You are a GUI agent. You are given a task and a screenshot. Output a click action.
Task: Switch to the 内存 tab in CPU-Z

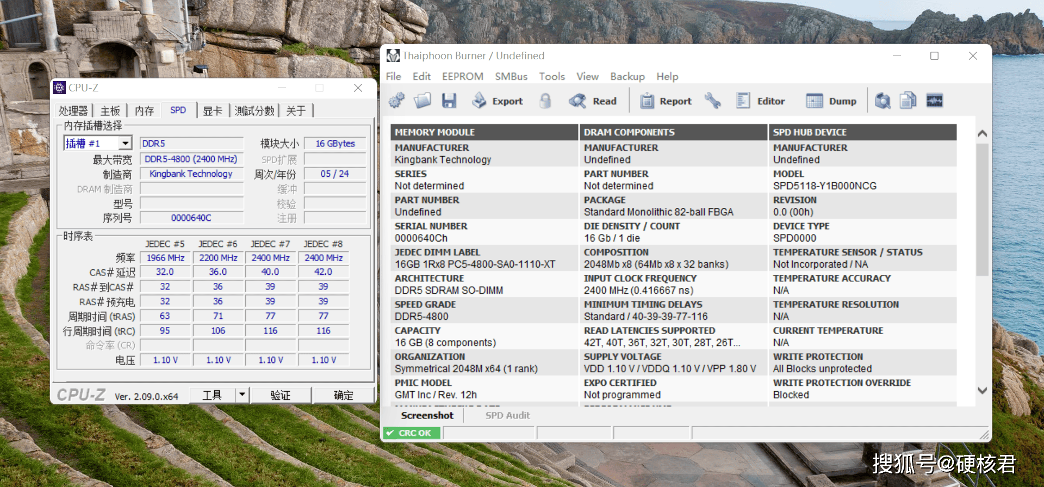click(x=144, y=111)
